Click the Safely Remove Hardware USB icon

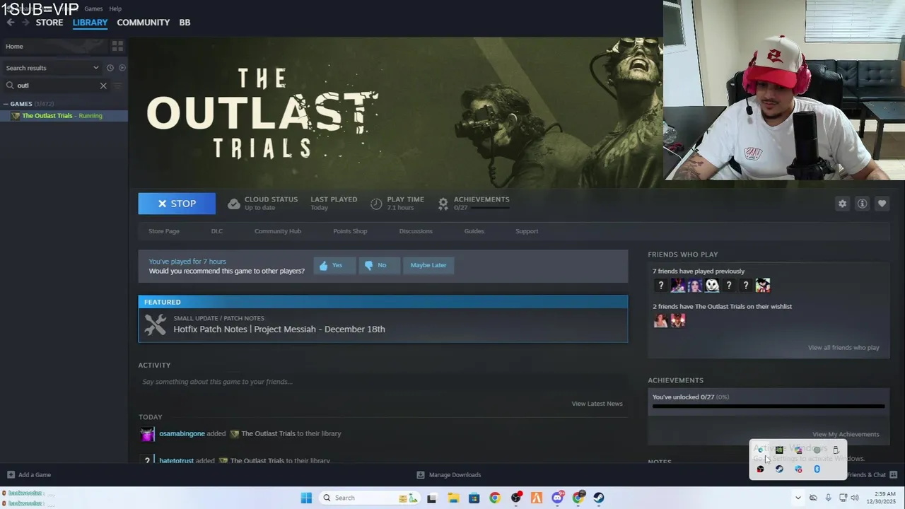point(836,450)
